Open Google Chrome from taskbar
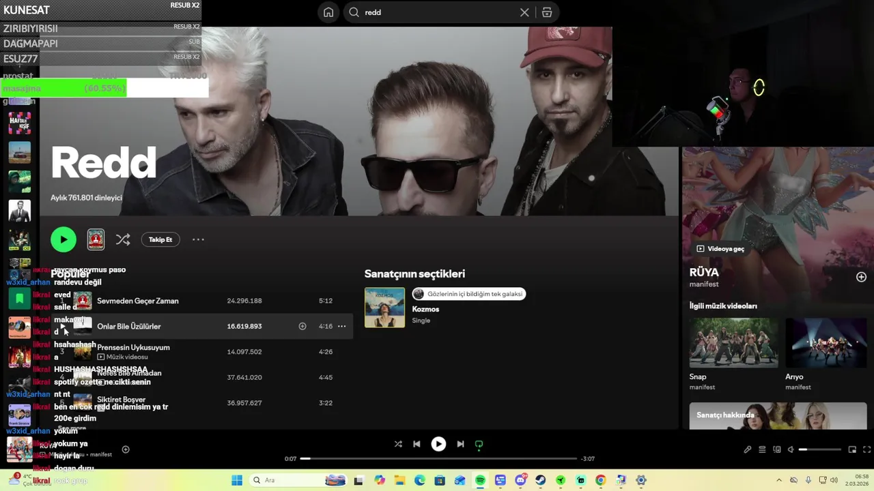Viewport: 874px width, 491px height. tap(600, 480)
